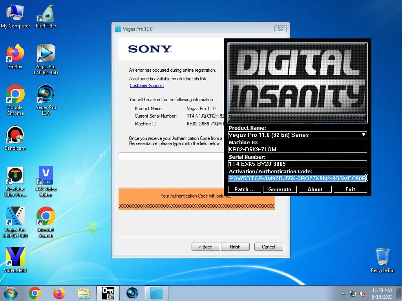Select the Vegas Pro 14.0 (64-bit) shortcut
402x301 pixels.
[x=15, y=222]
